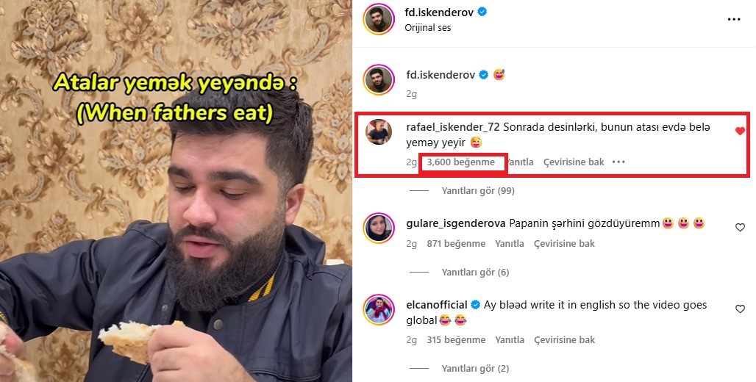View the 871 beğenme likes list
Screen dimensions: 756x382
point(456,244)
